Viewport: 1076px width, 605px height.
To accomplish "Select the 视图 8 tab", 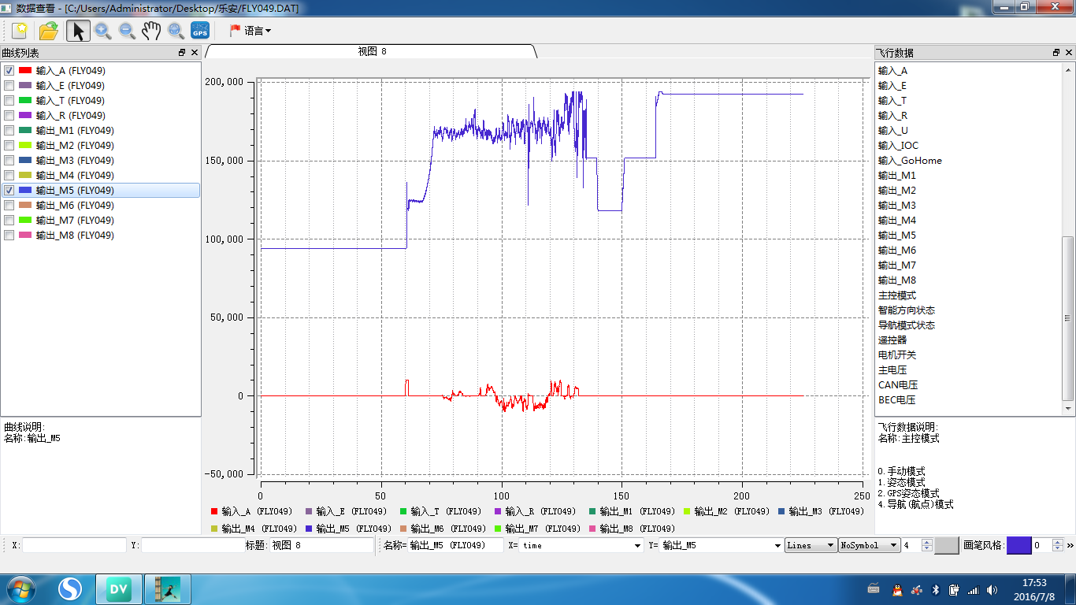I will tap(372, 51).
